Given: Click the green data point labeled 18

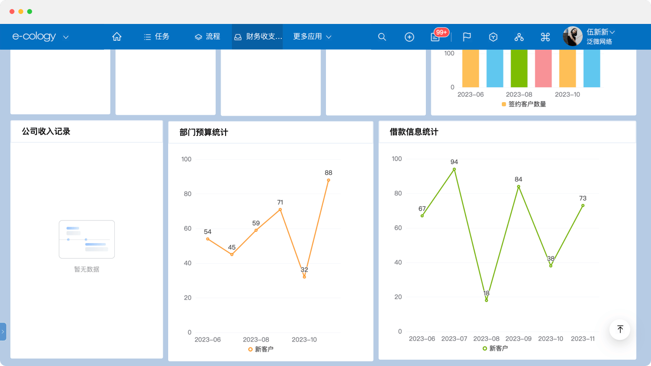Looking at the screenshot, I should tap(486, 300).
